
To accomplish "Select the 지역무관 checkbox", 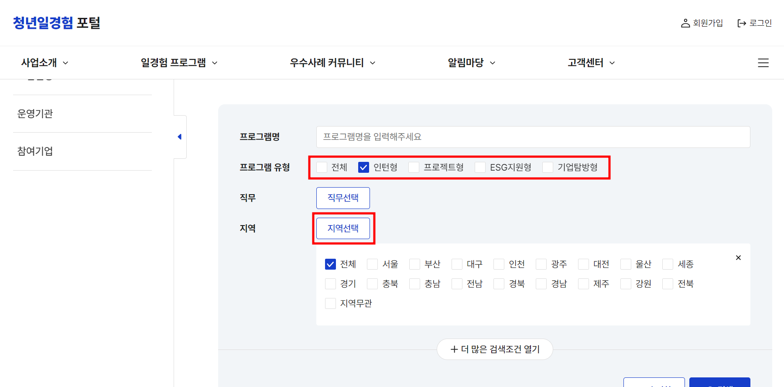I will pyautogui.click(x=330, y=304).
